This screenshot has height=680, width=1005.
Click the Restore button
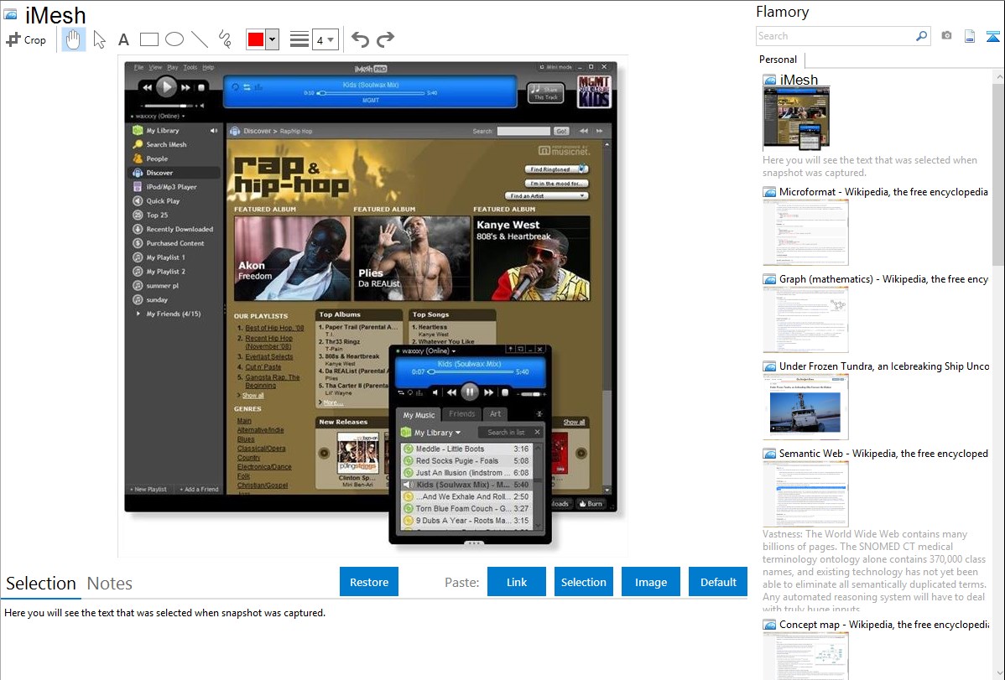click(369, 582)
